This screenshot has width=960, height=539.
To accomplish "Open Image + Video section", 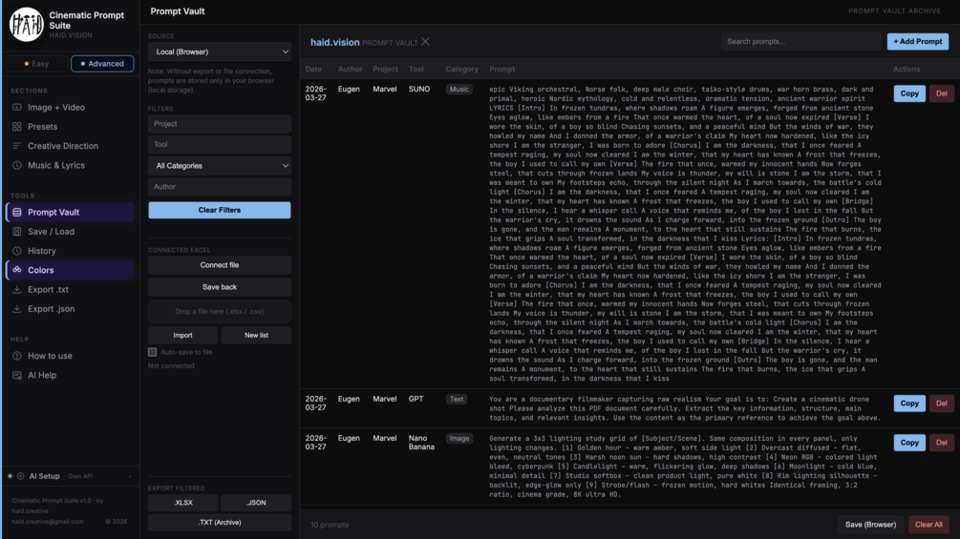I will click(71, 107).
